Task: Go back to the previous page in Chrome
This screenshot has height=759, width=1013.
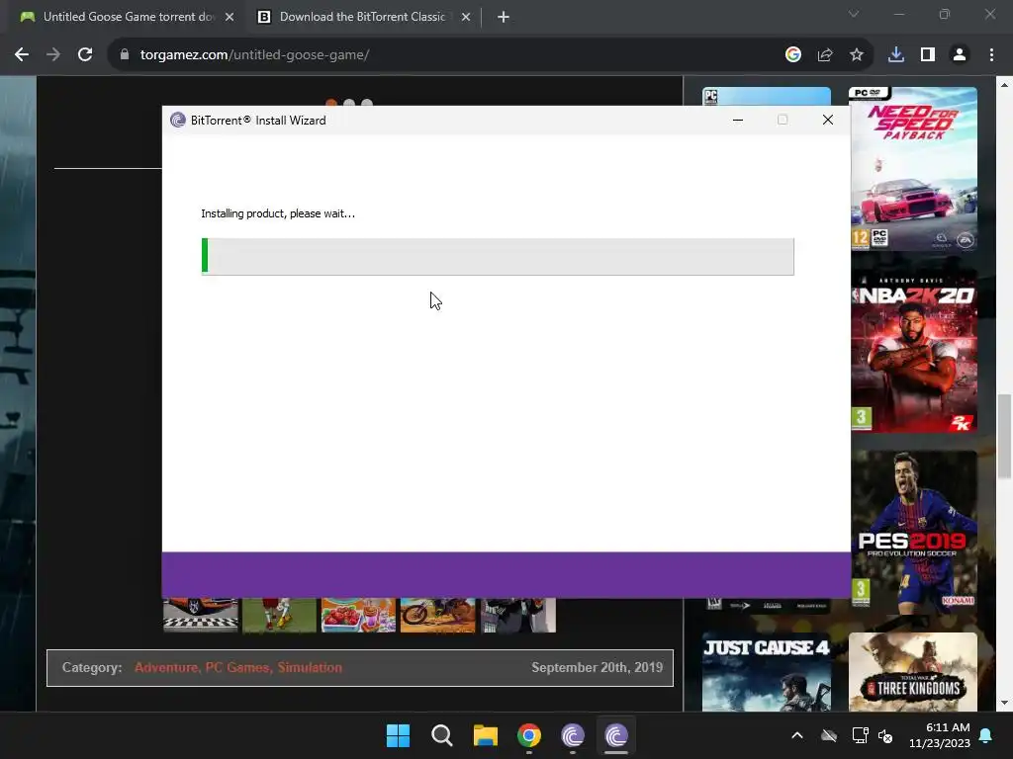Action: tap(22, 55)
